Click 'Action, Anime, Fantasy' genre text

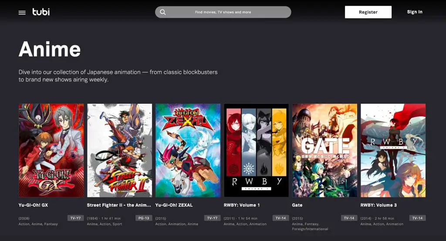click(x=38, y=224)
